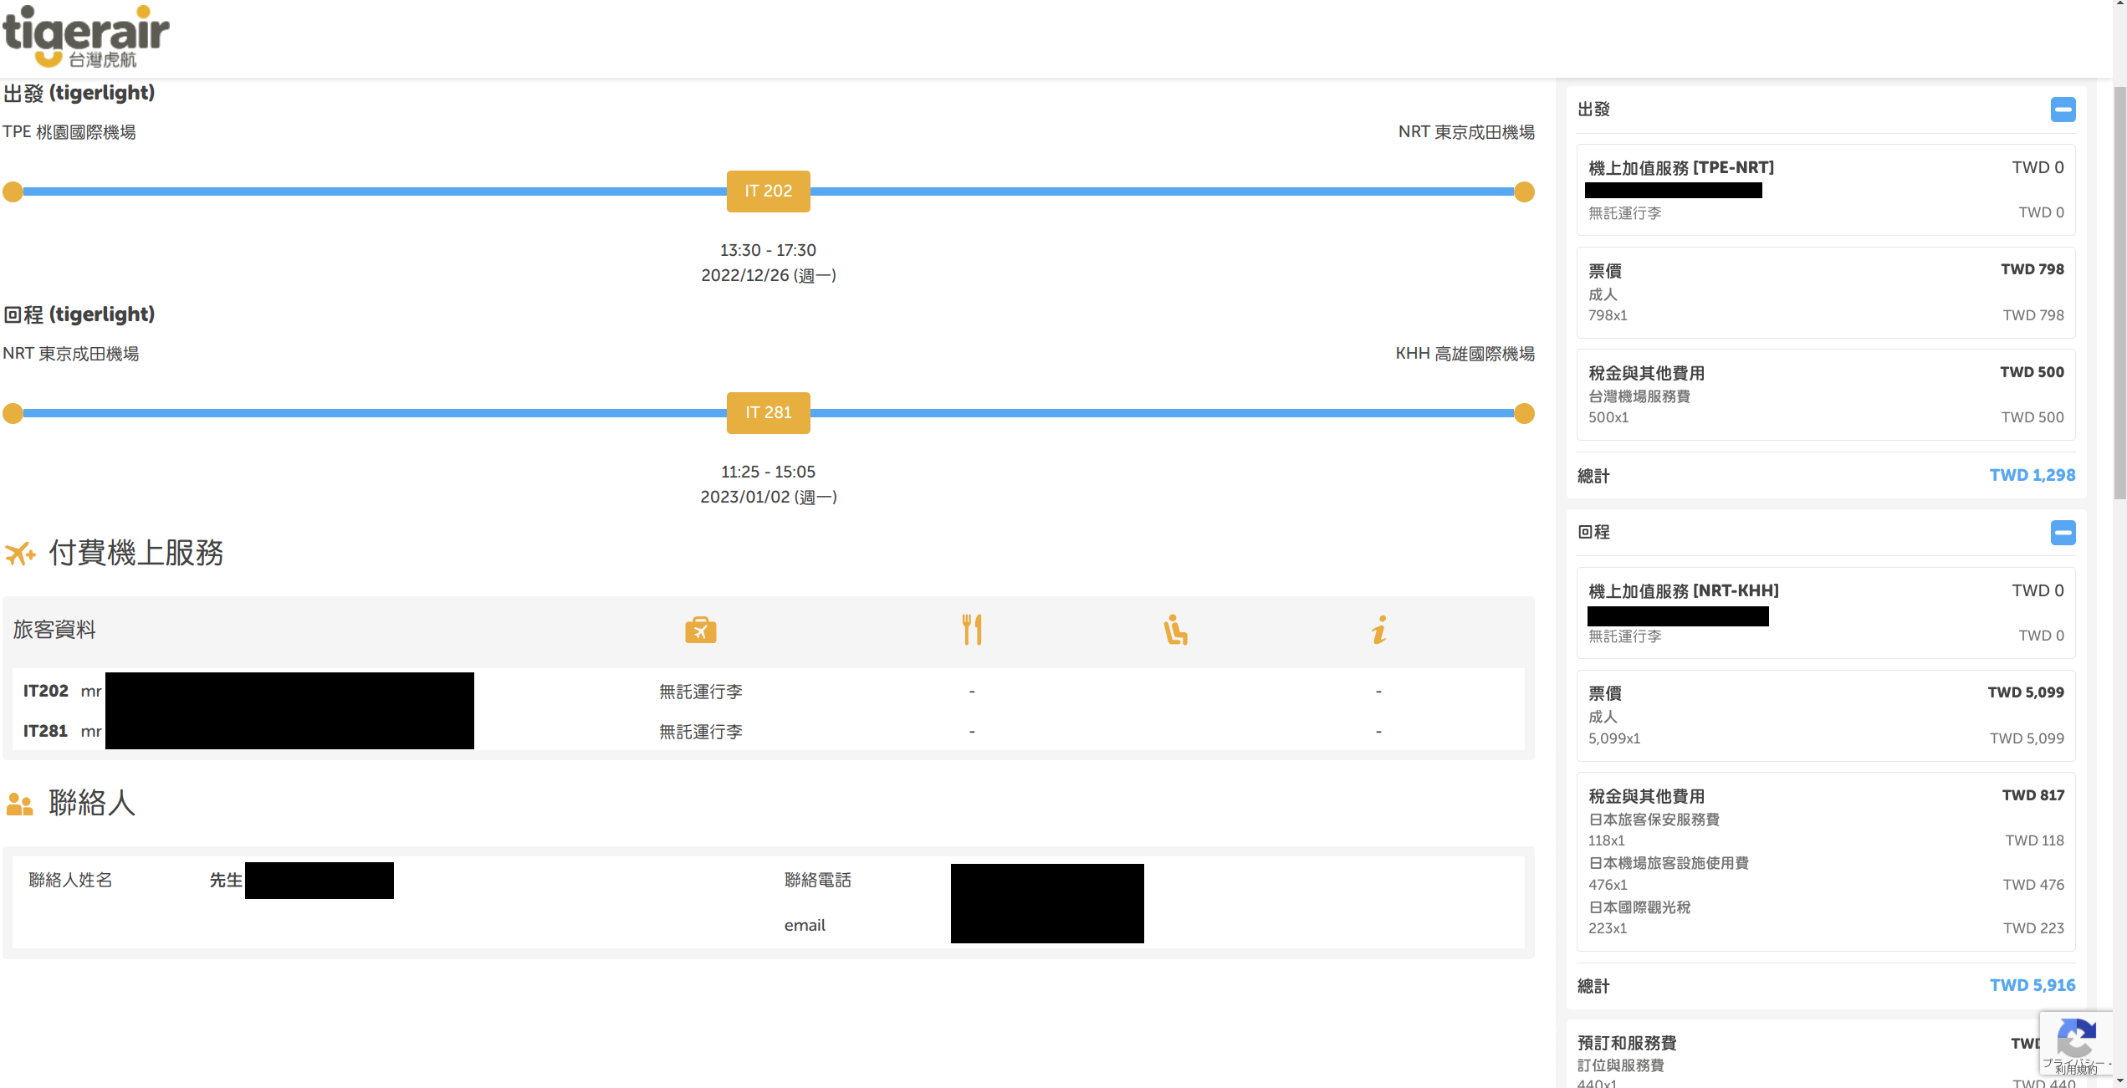This screenshot has height=1088, width=2127.
Task: Click 台灣機場服務費 line item
Action: (x=1639, y=396)
